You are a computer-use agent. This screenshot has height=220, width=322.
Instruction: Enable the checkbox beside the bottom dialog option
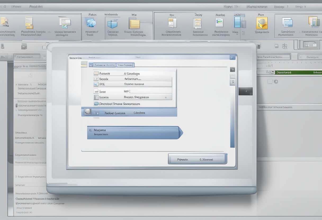[x=96, y=104]
